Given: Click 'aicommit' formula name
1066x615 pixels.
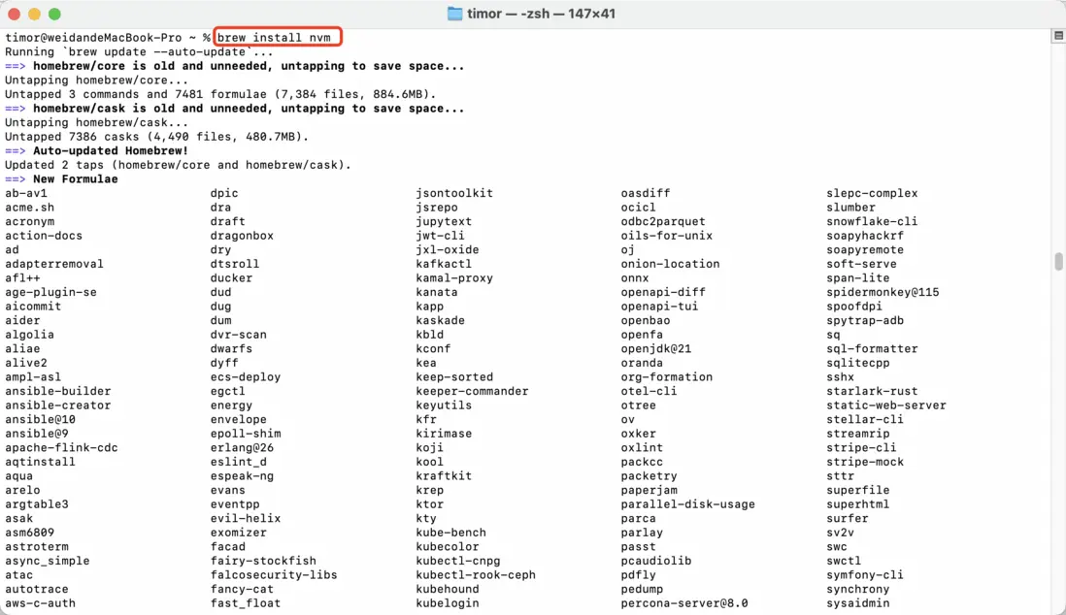Looking at the screenshot, I should tap(33, 307).
